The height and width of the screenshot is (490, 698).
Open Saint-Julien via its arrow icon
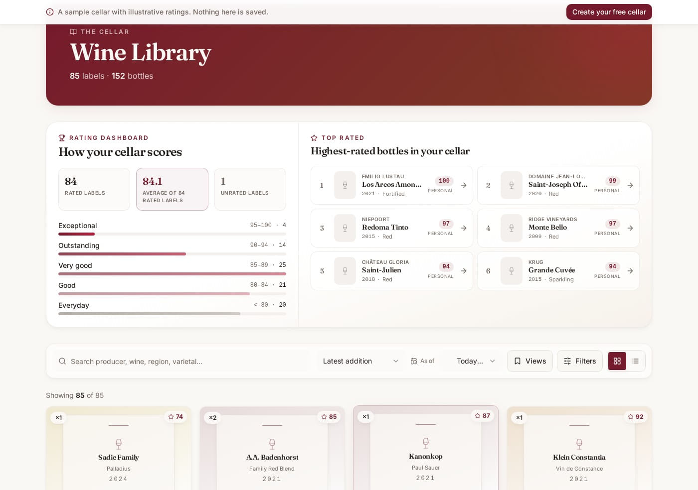point(464,271)
